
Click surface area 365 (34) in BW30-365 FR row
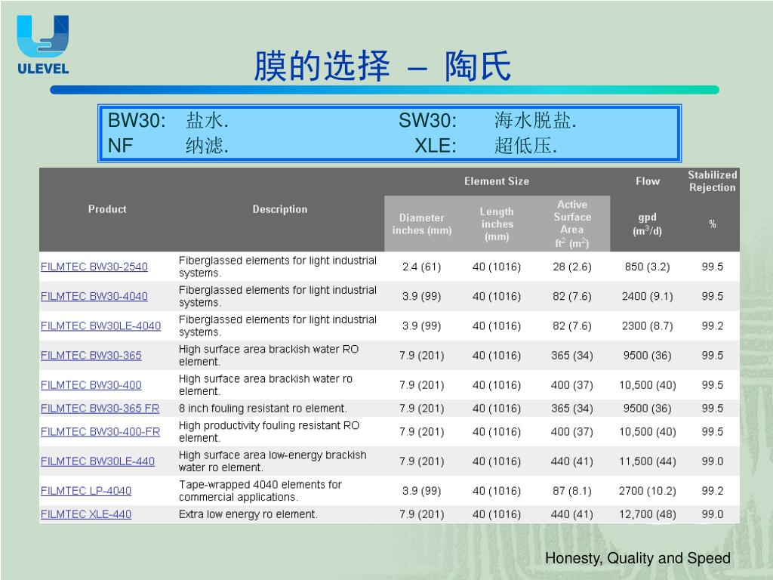[x=572, y=409]
